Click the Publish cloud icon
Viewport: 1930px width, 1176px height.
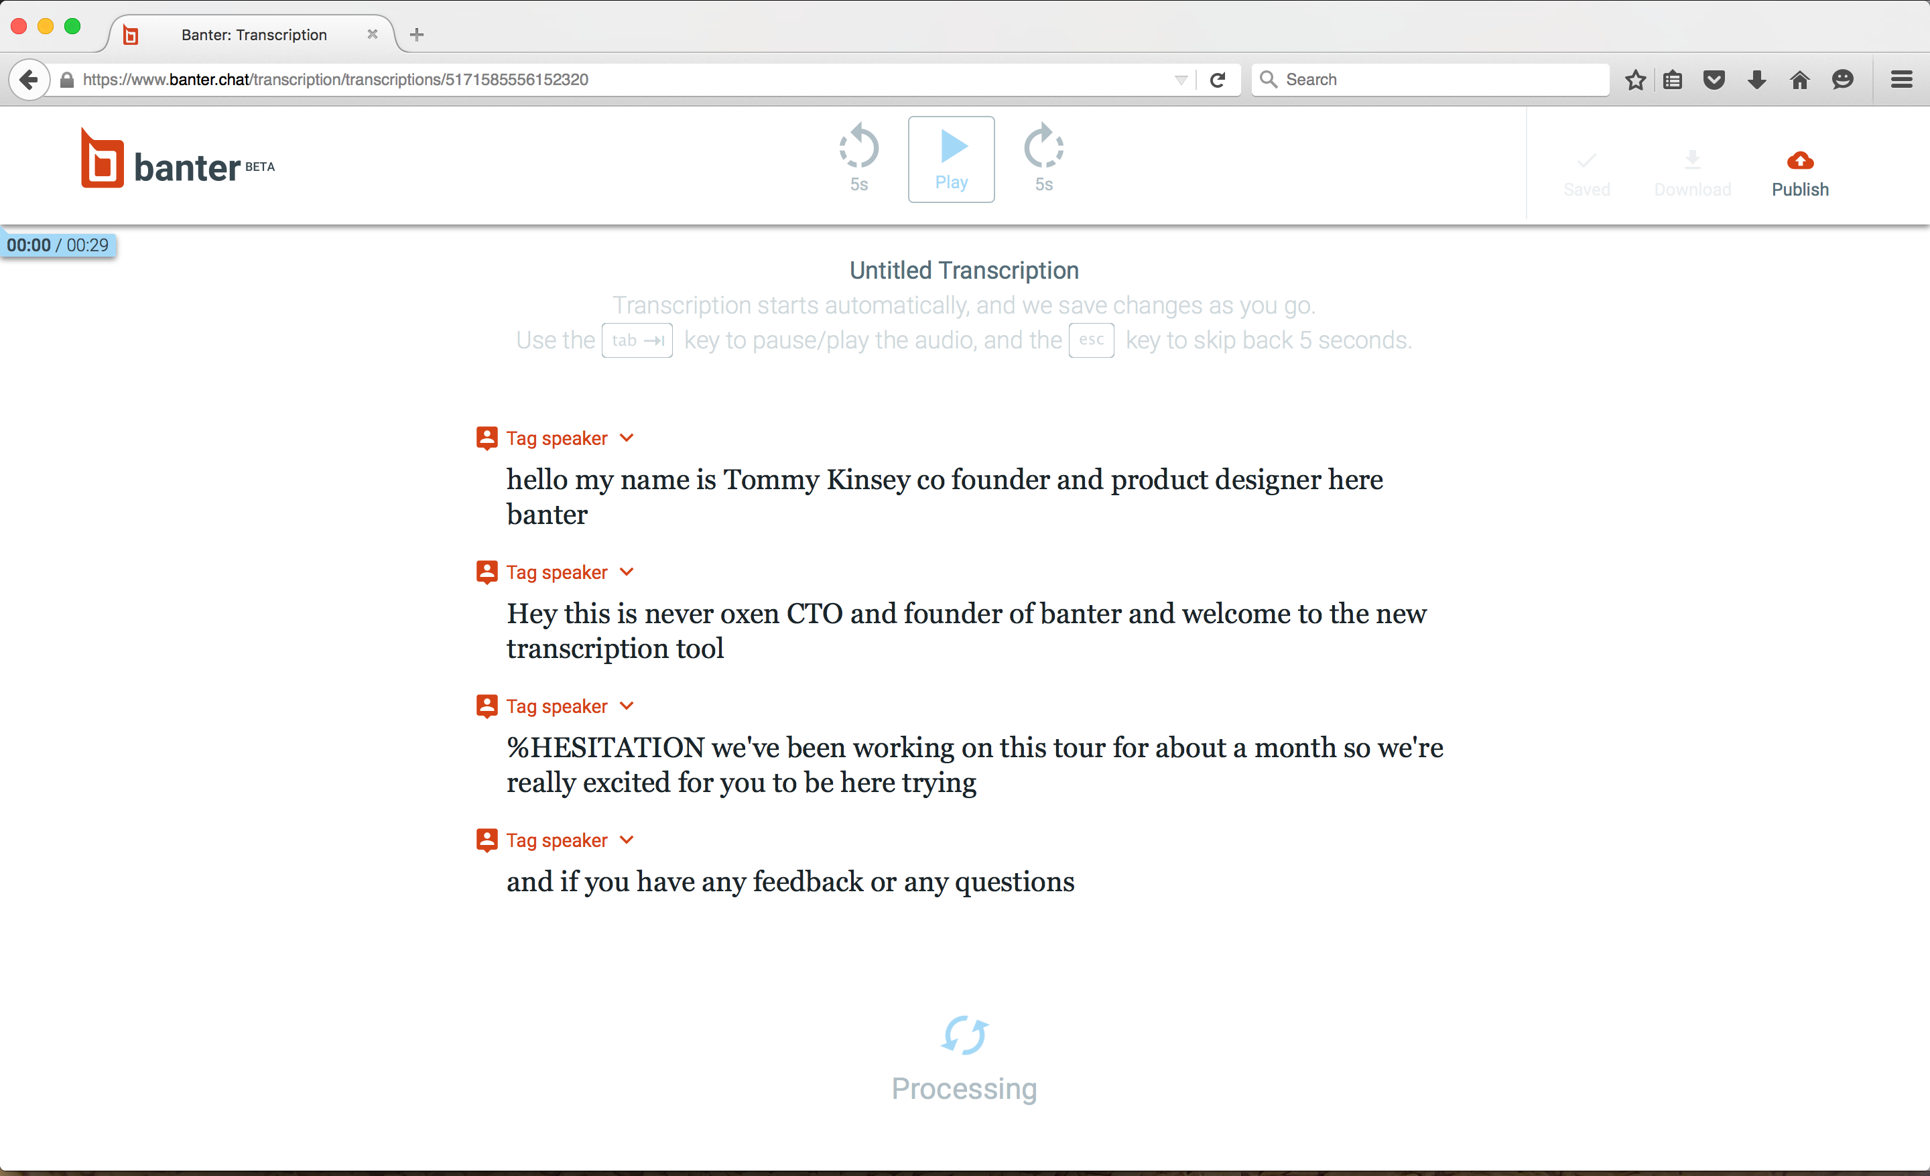pos(1799,161)
